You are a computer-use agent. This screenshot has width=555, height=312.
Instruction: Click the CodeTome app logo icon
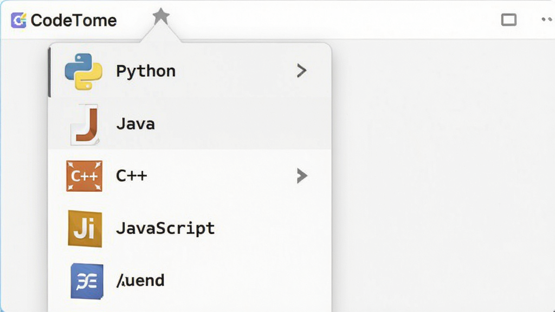[x=18, y=20]
